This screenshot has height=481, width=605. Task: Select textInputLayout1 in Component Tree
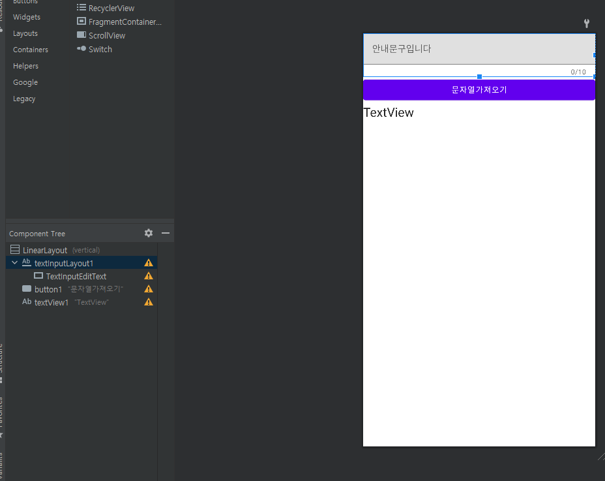[x=81, y=263]
